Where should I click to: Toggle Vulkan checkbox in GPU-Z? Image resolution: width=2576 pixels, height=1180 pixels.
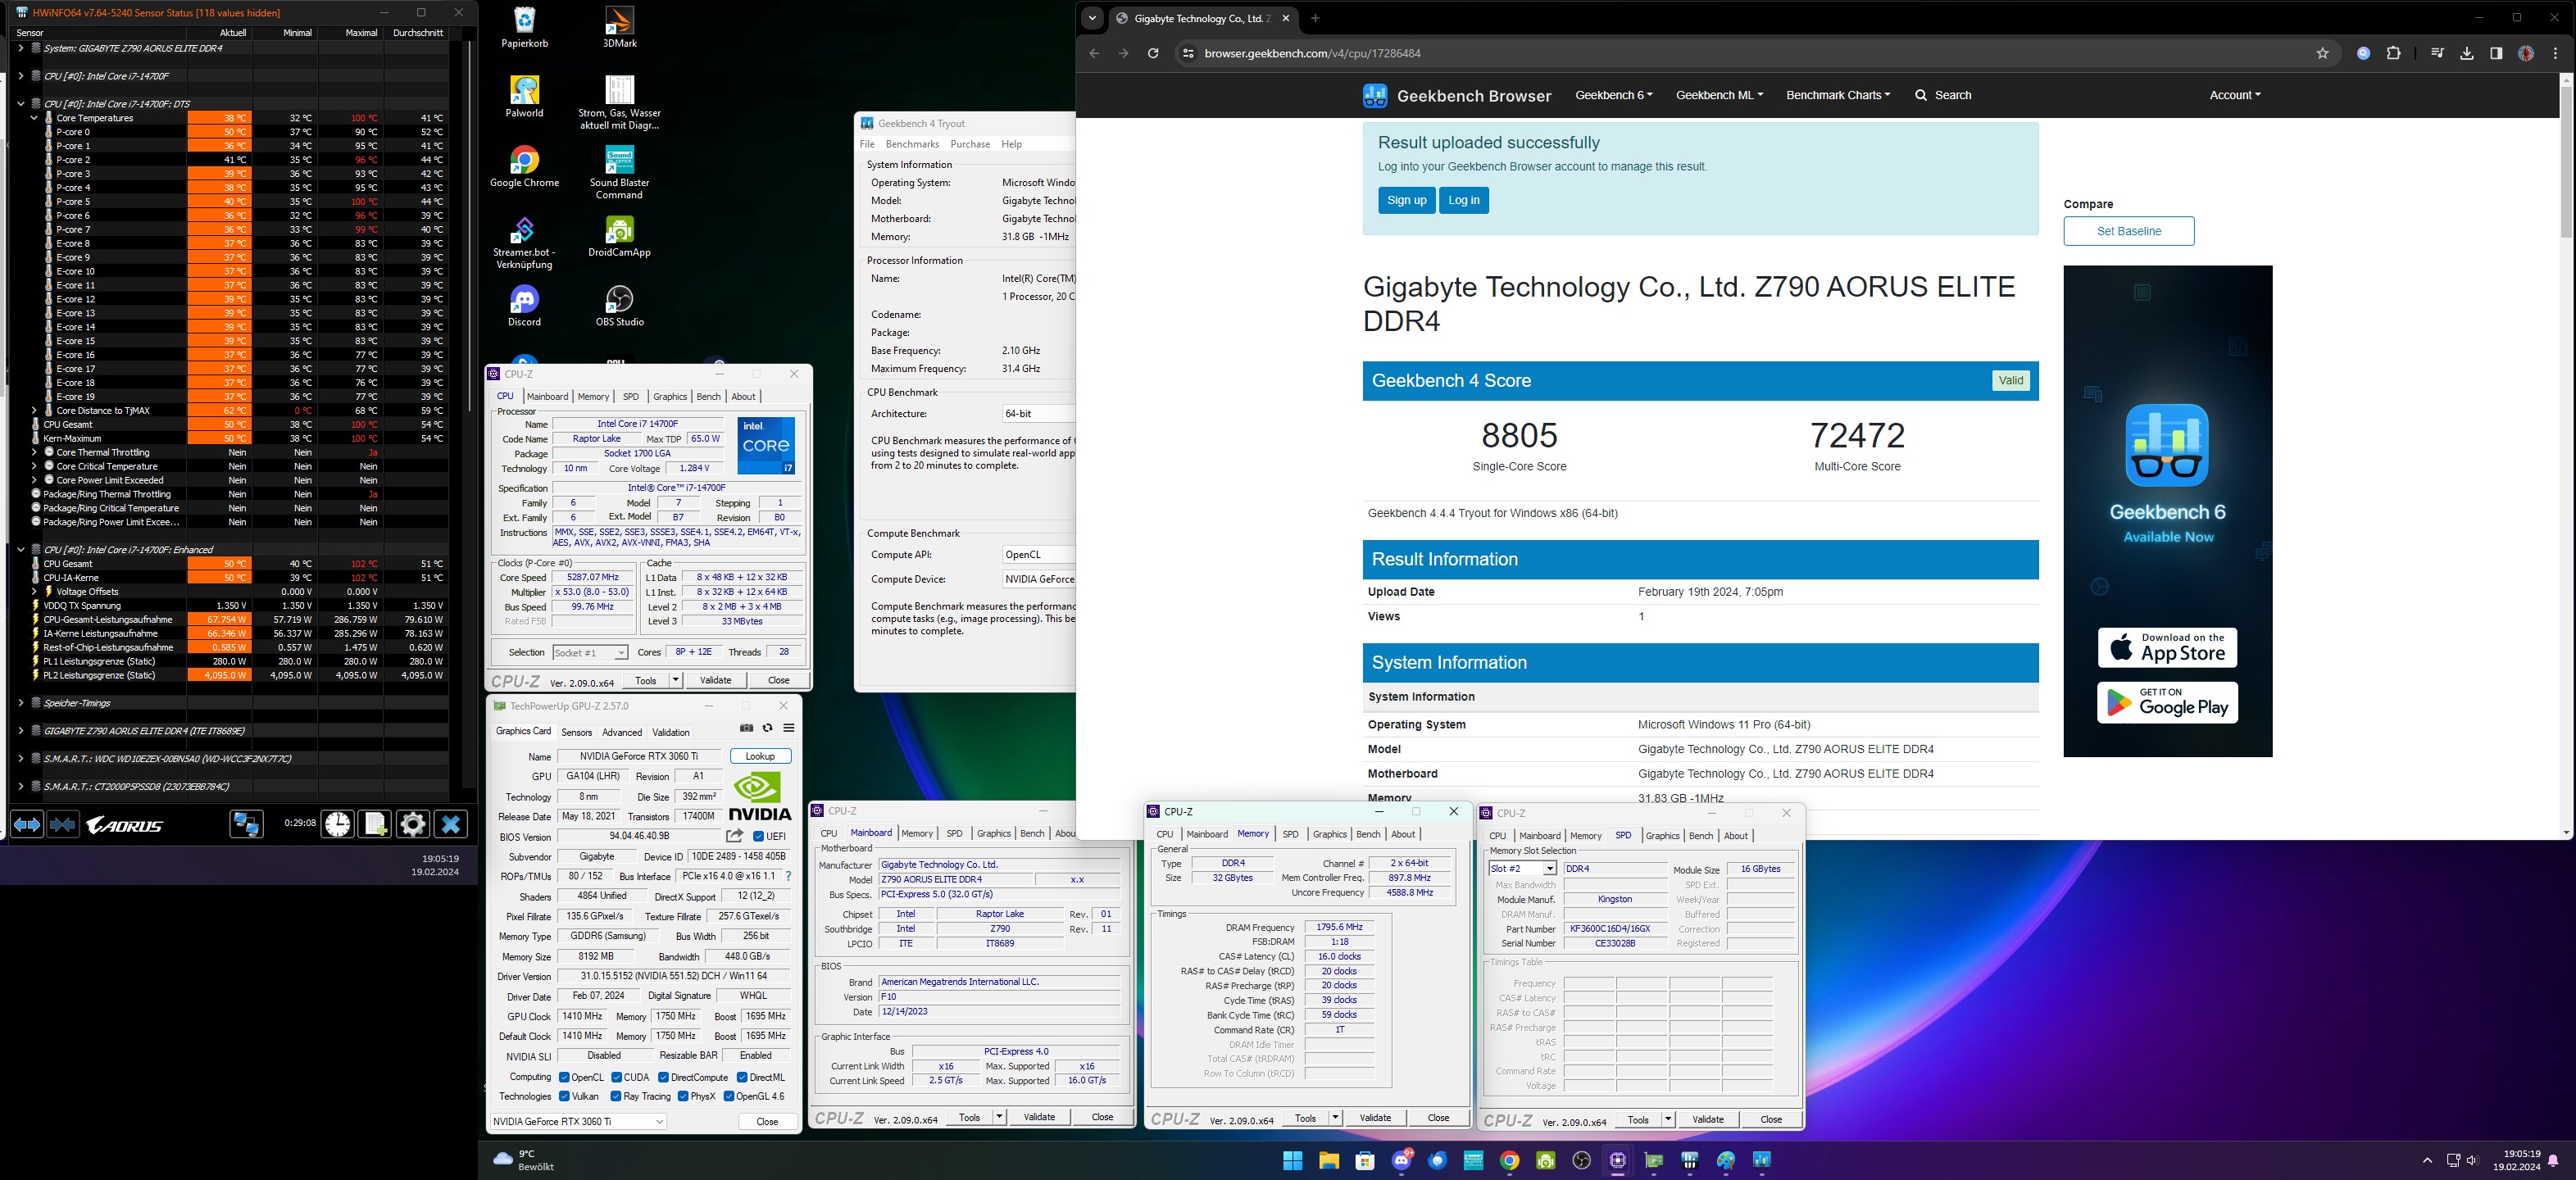point(564,1096)
